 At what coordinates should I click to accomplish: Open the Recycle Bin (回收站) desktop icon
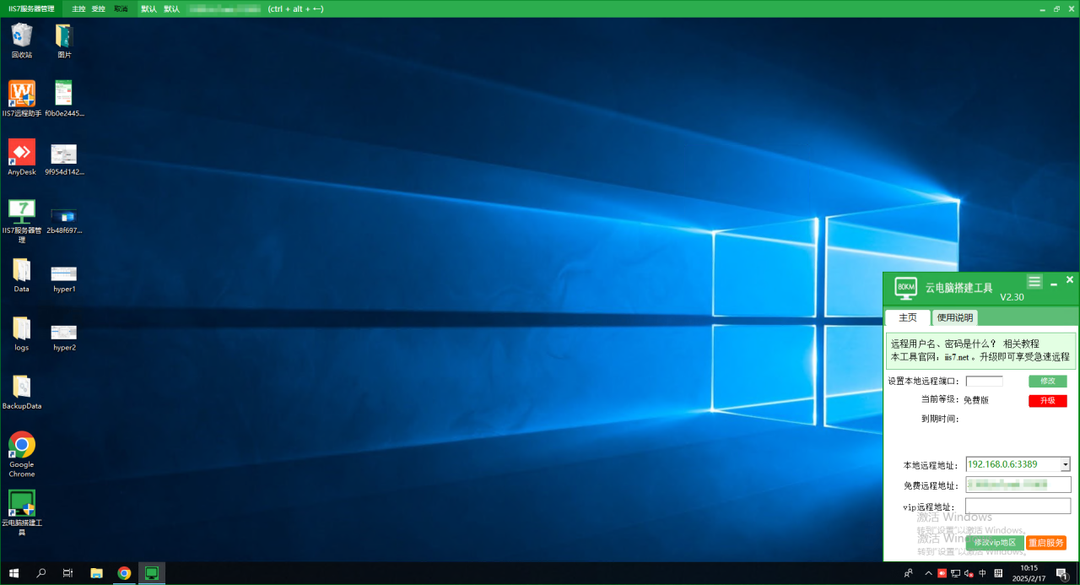pos(22,41)
